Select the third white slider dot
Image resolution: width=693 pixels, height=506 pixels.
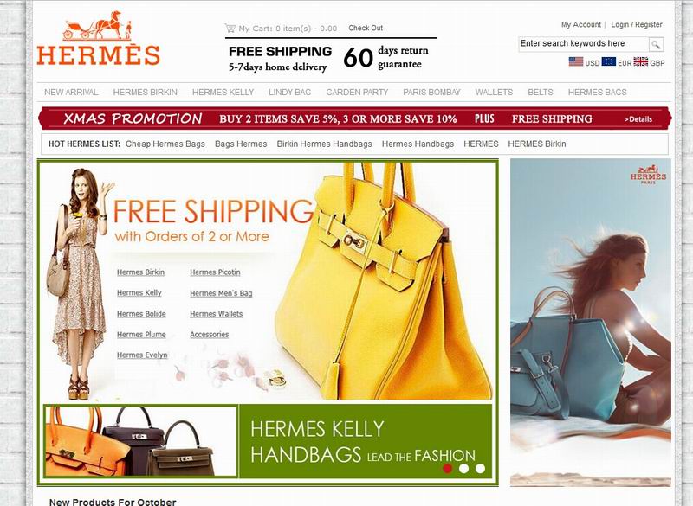pyautogui.click(x=480, y=468)
